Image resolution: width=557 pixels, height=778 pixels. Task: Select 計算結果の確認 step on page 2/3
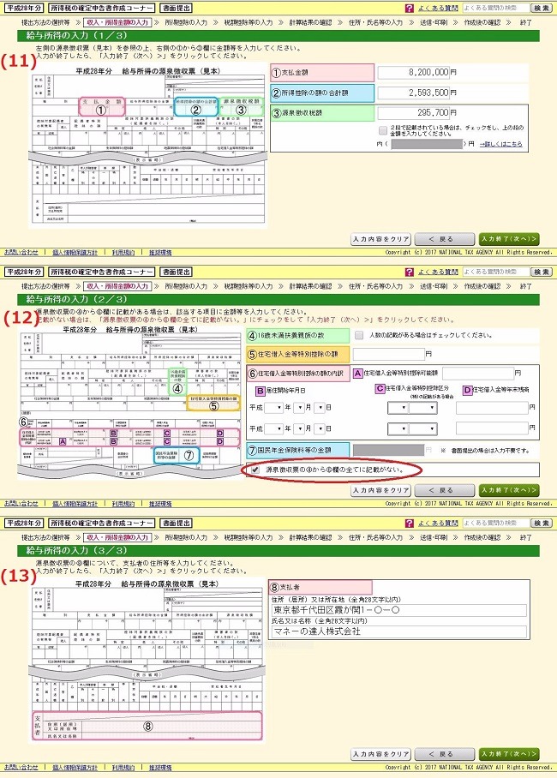point(310,287)
